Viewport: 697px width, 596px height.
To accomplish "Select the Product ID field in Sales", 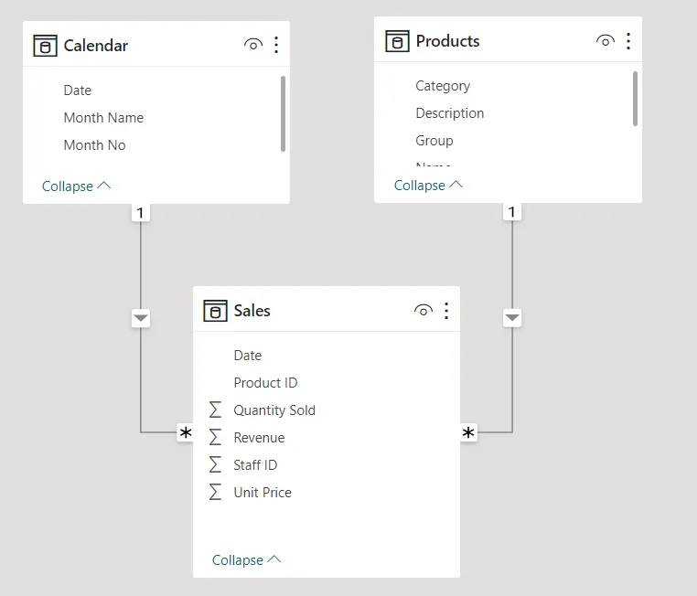I will pos(265,383).
